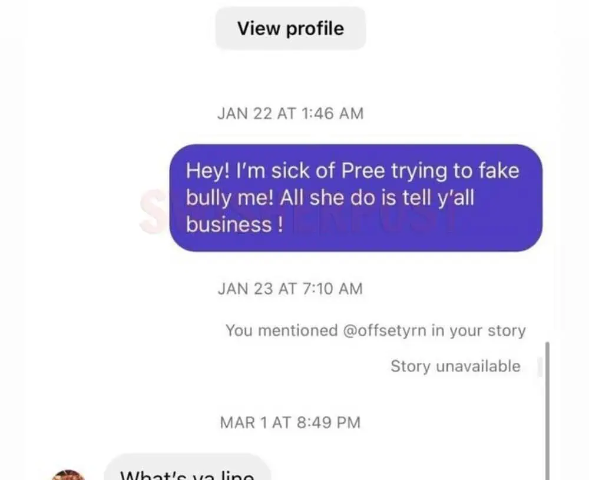589x480 pixels.
Task: Click the View profile button
Action: click(x=290, y=28)
